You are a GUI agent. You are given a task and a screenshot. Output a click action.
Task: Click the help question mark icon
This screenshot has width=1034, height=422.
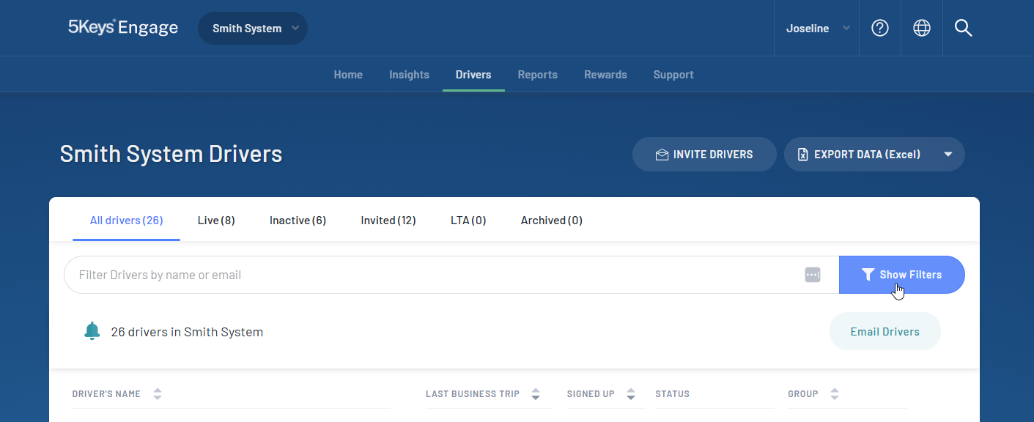click(x=879, y=28)
